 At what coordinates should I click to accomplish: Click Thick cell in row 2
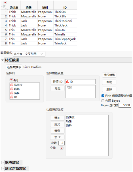[14, 16]
